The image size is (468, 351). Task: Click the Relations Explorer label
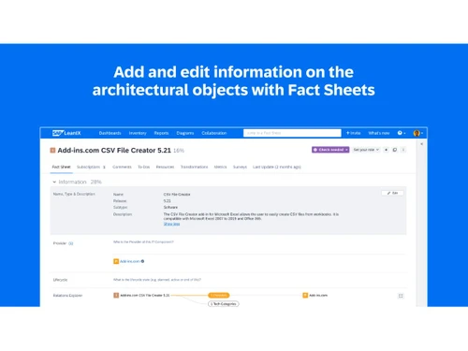coord(67,296)
